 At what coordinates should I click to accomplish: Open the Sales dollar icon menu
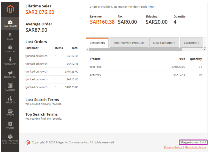coord(10,36)
